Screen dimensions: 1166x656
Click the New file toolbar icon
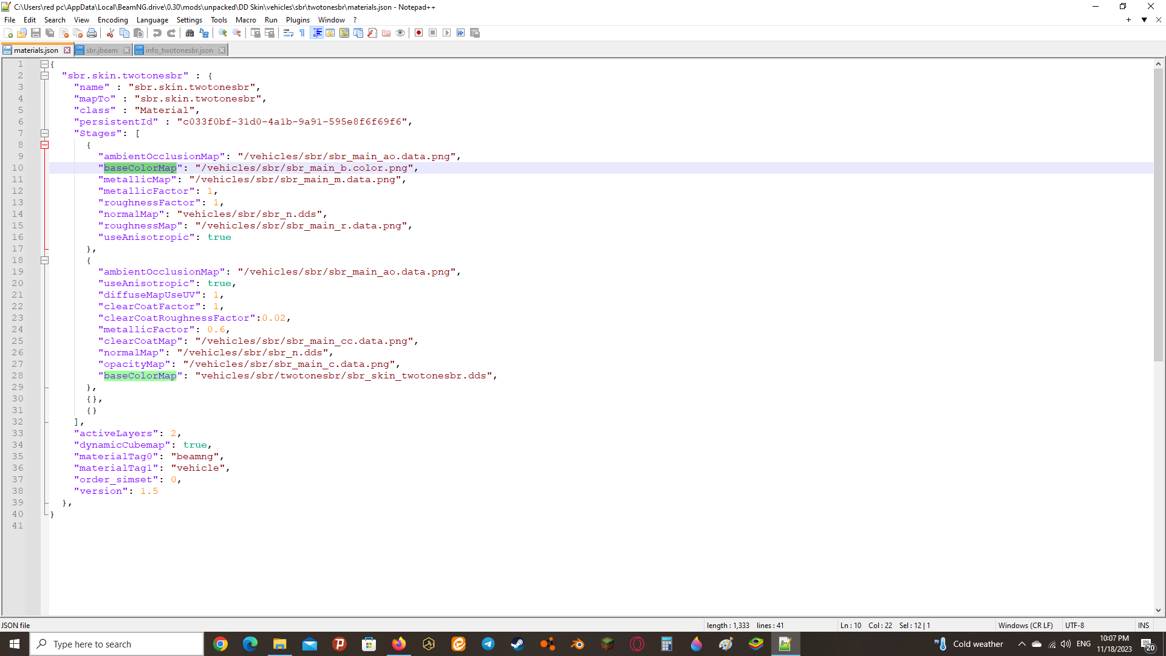tap(9, 33)
